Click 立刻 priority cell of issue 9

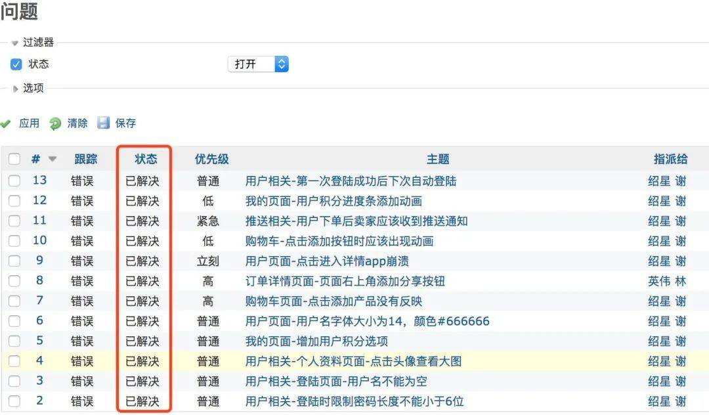click(x=208, y=261)
